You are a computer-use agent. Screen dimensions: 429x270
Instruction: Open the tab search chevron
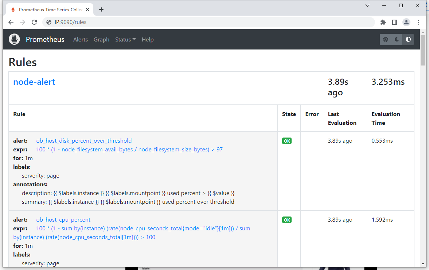[367, 5]
